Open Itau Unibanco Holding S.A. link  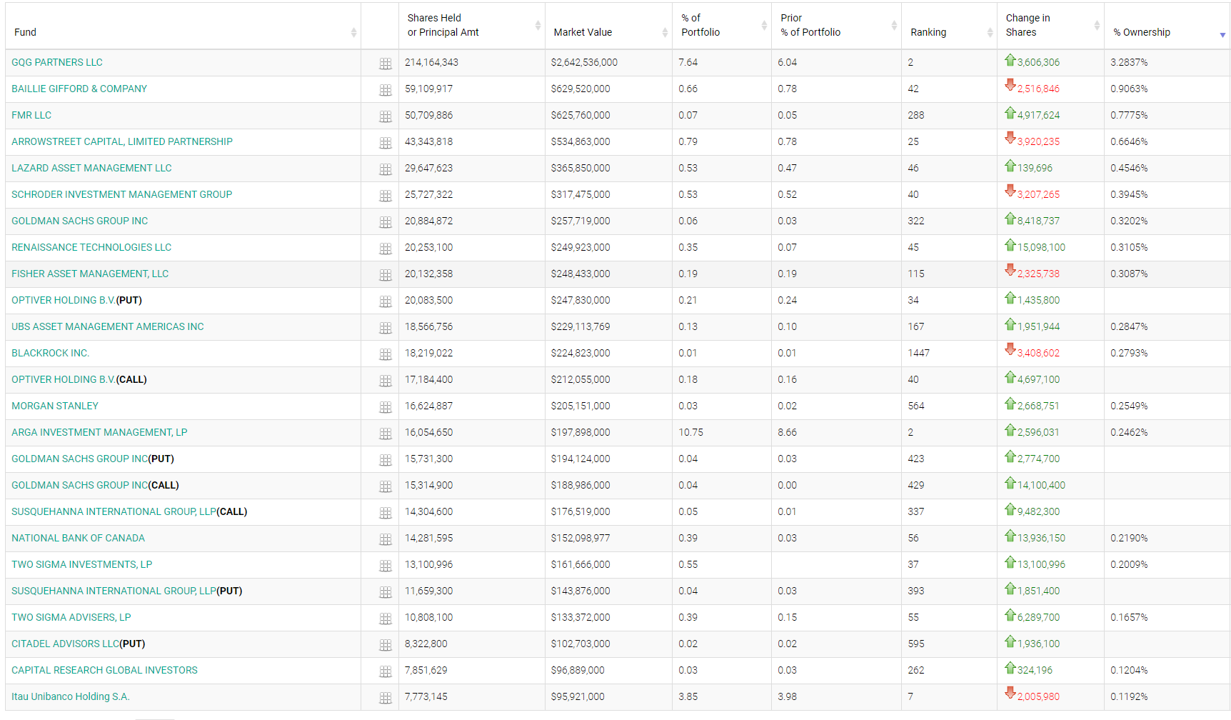tap(71, 696)
